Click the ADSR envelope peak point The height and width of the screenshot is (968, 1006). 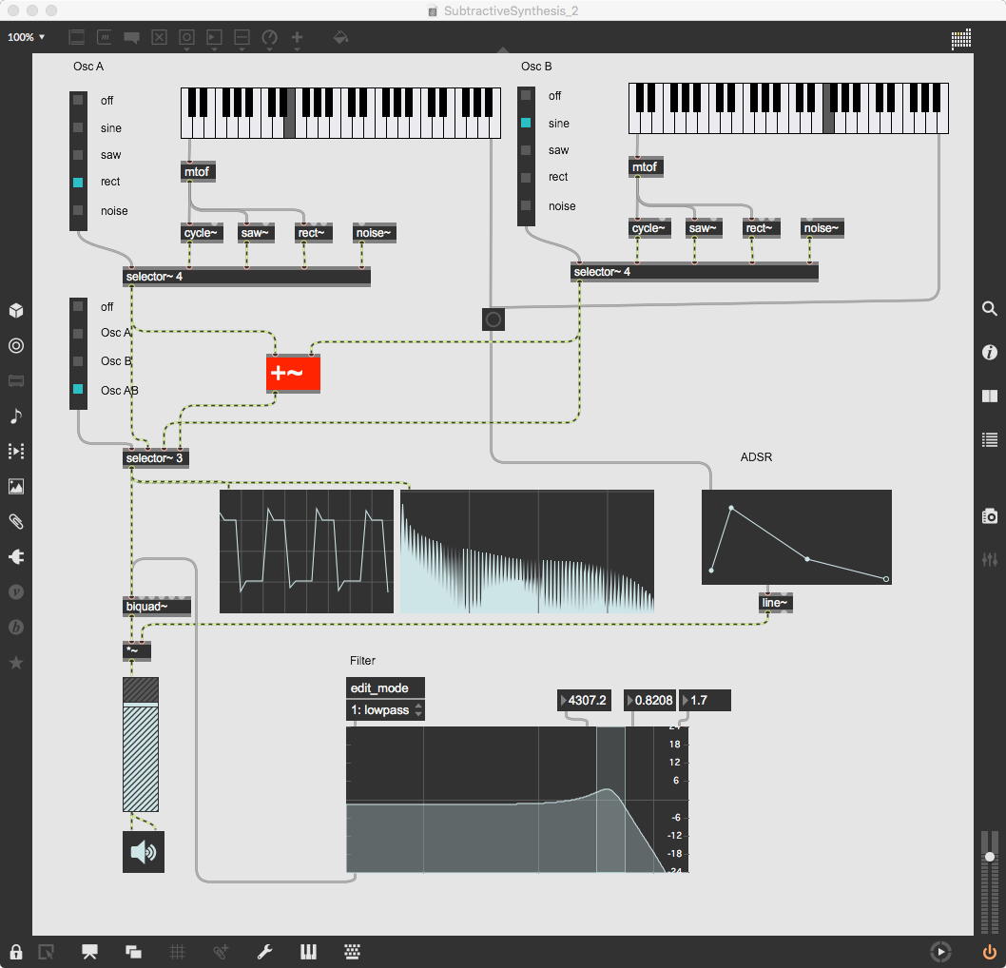click(x=731, y=508)
